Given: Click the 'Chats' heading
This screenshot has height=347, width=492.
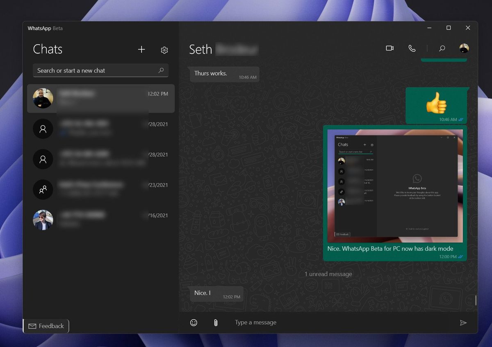Looking at the screenshot, I should pyautogui.click(x=48, y=49).
